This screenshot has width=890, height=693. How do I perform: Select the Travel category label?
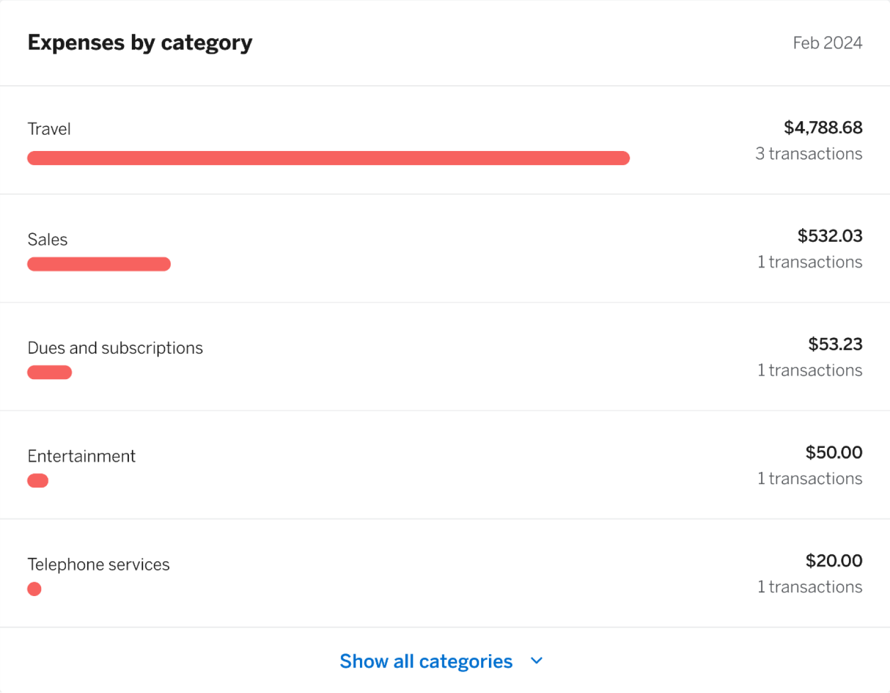pos(49,129)
